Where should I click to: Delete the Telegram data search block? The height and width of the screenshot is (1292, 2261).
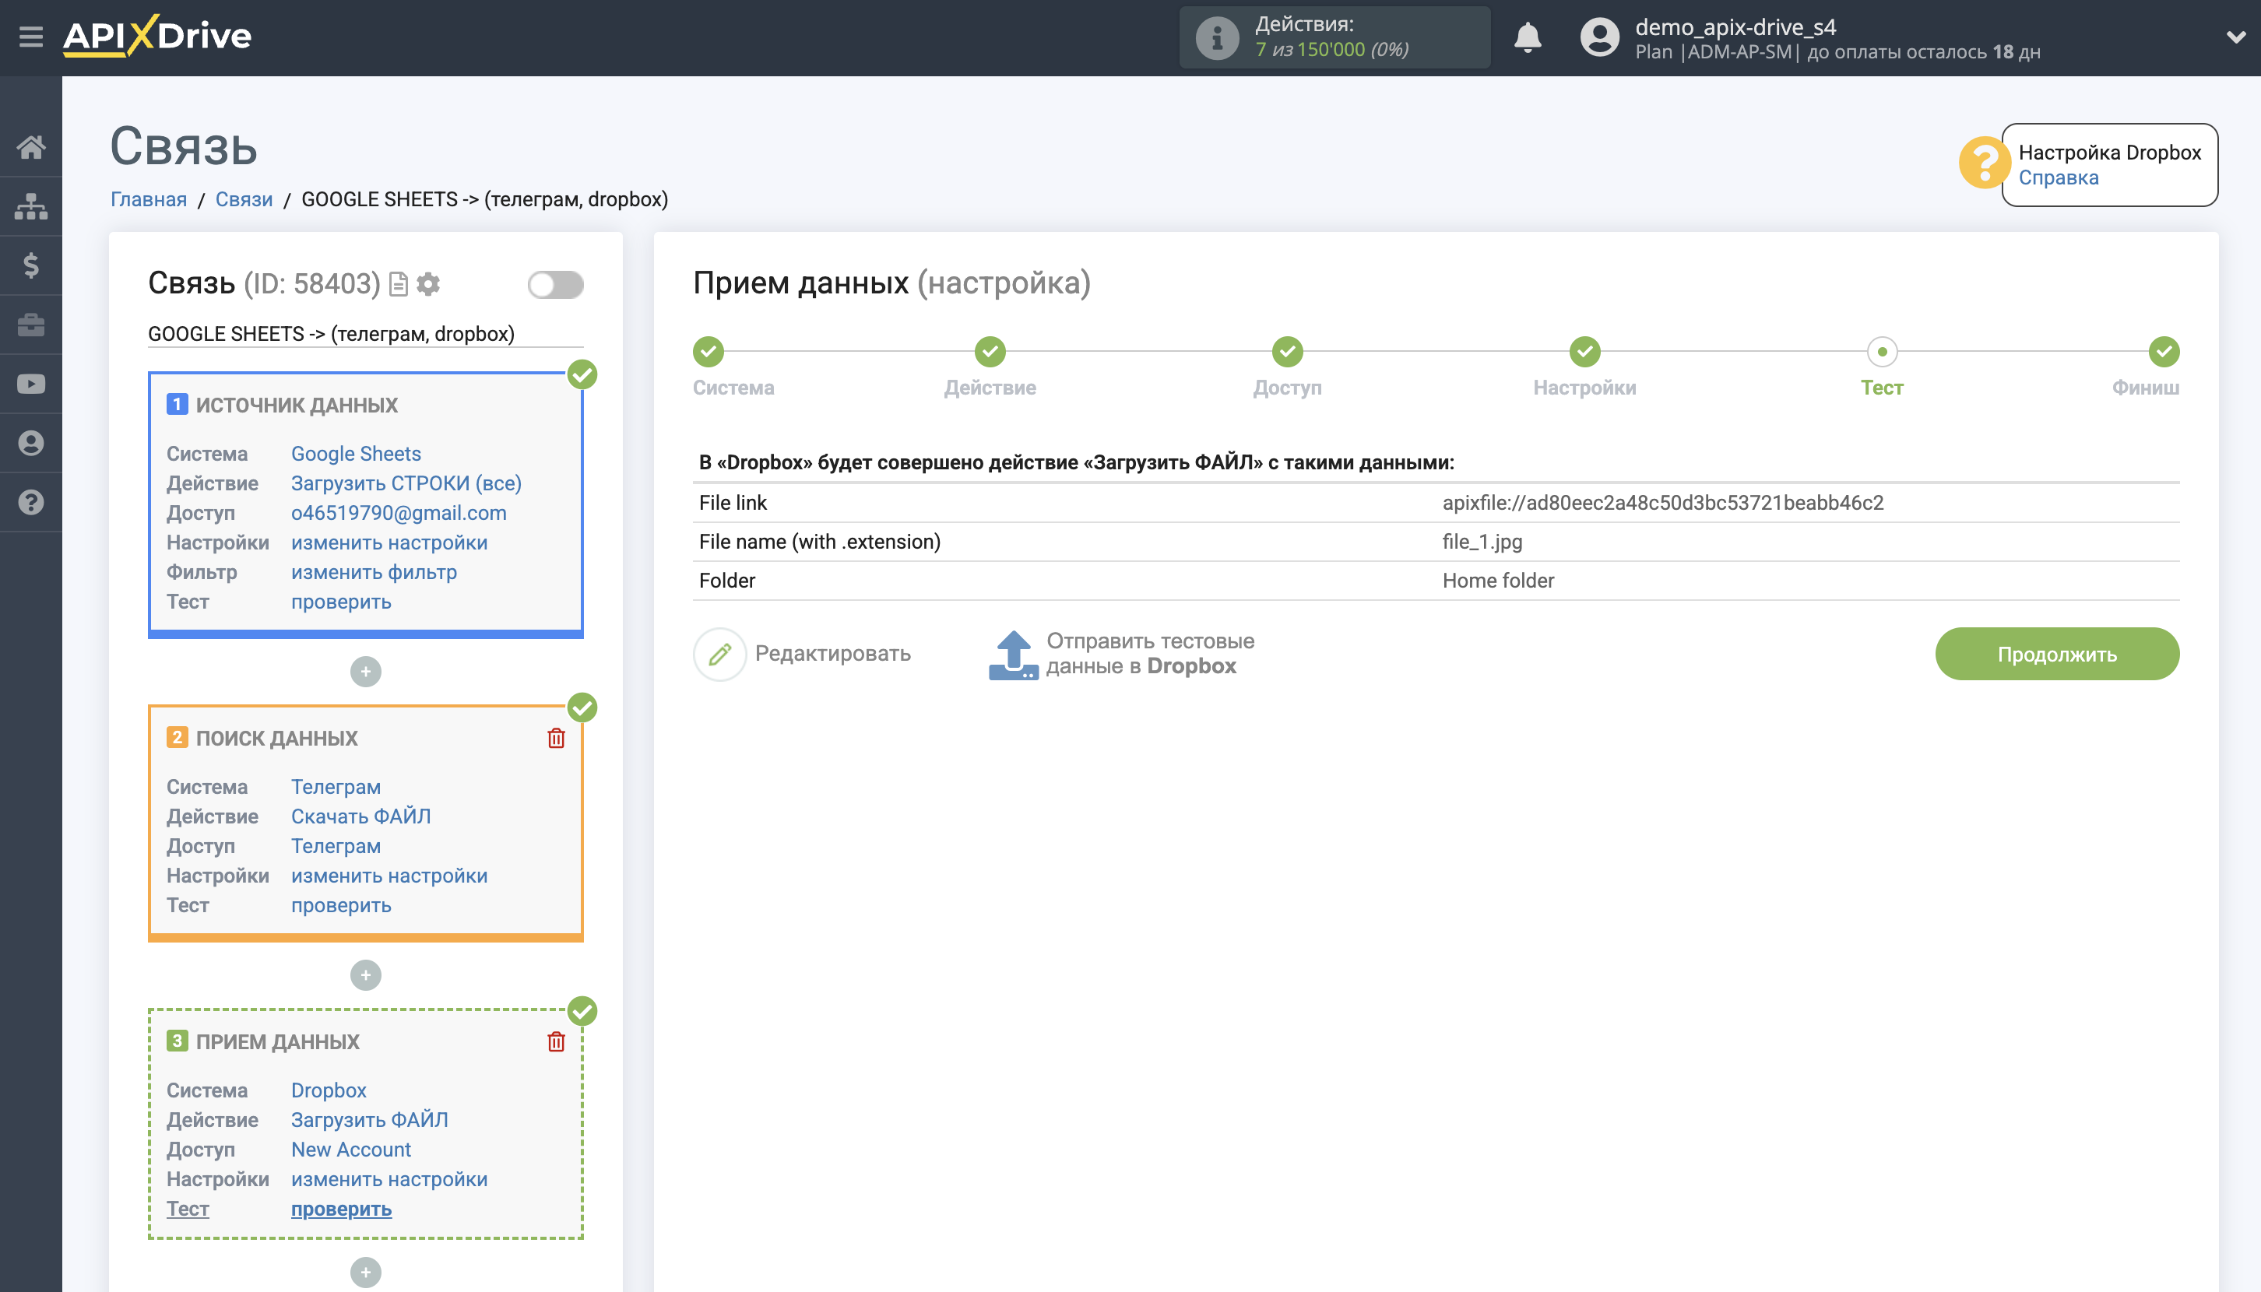click(556, 737)
